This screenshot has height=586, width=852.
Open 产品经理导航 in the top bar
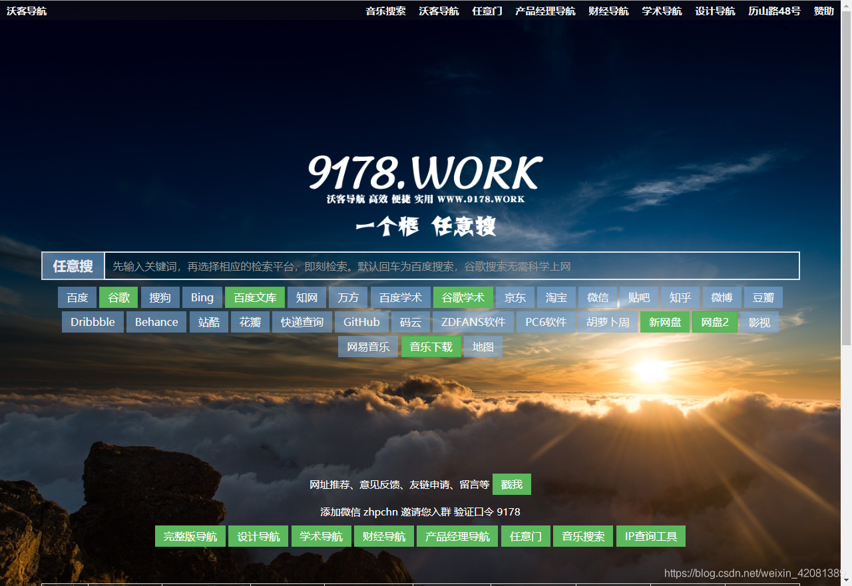(x=544, y=11)
